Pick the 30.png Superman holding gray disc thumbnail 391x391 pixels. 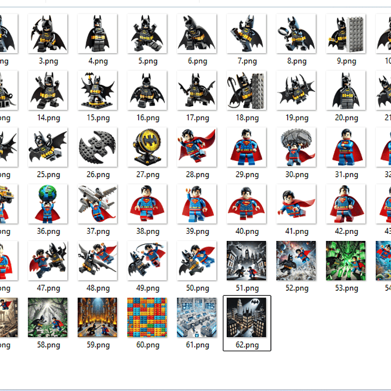(x=296, y=147)
